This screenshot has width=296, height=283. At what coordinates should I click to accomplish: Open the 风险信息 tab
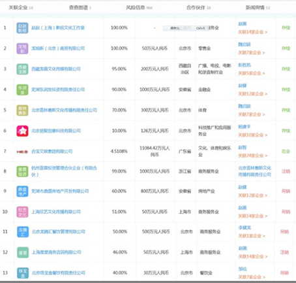point(139,8)
